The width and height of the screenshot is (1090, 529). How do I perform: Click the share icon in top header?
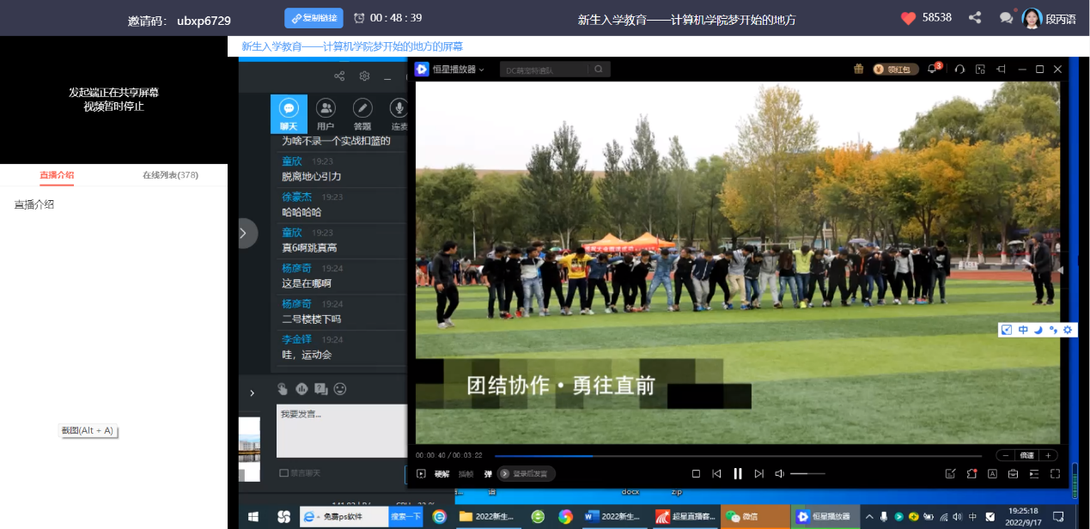coord(975,18)
